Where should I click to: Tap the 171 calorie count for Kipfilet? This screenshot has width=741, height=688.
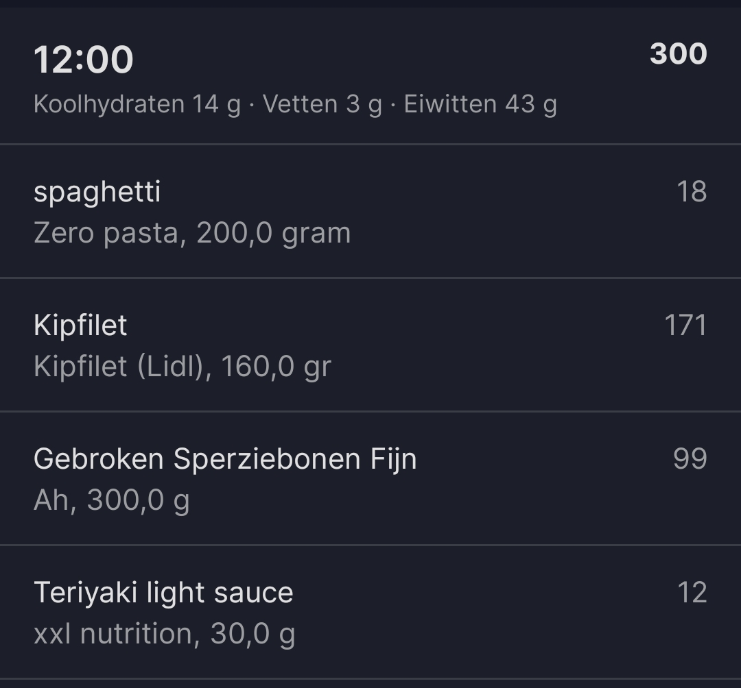click(686, 325)
